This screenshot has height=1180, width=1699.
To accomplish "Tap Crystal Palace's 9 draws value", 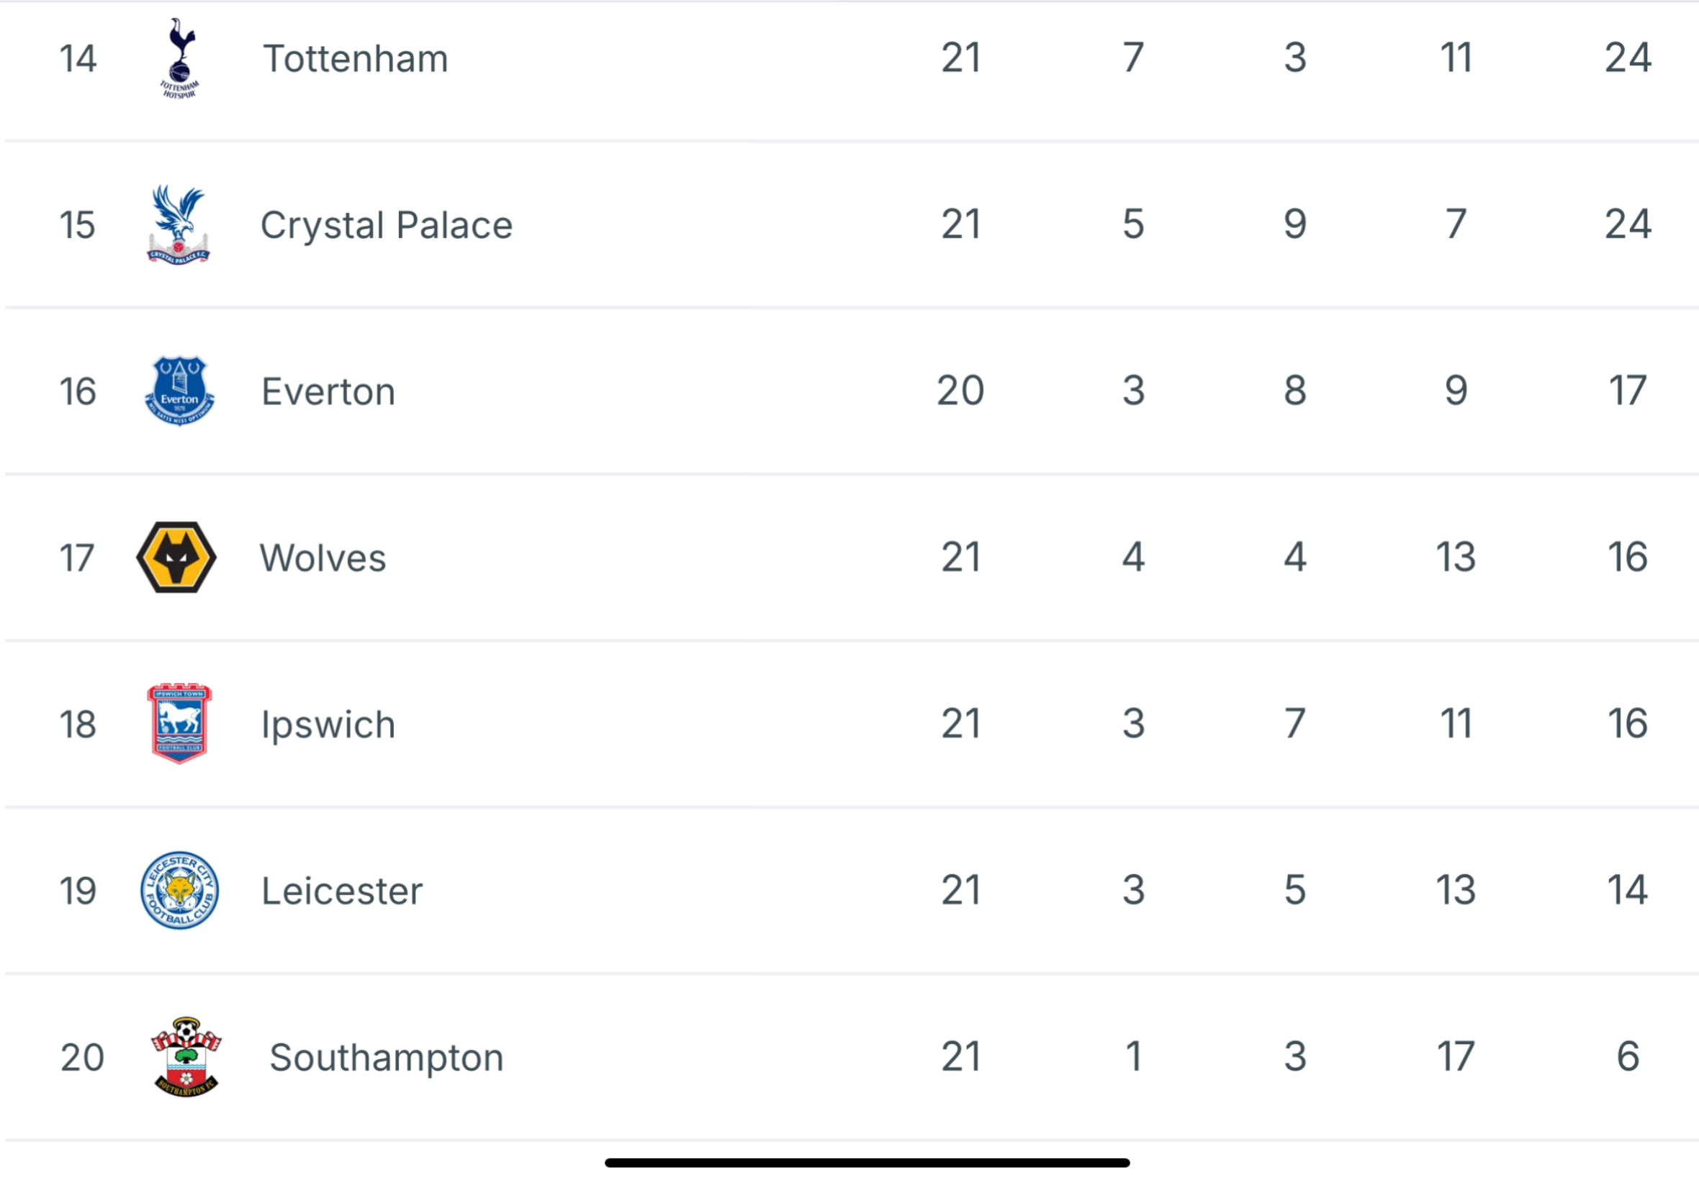I will pos(1295,224).
